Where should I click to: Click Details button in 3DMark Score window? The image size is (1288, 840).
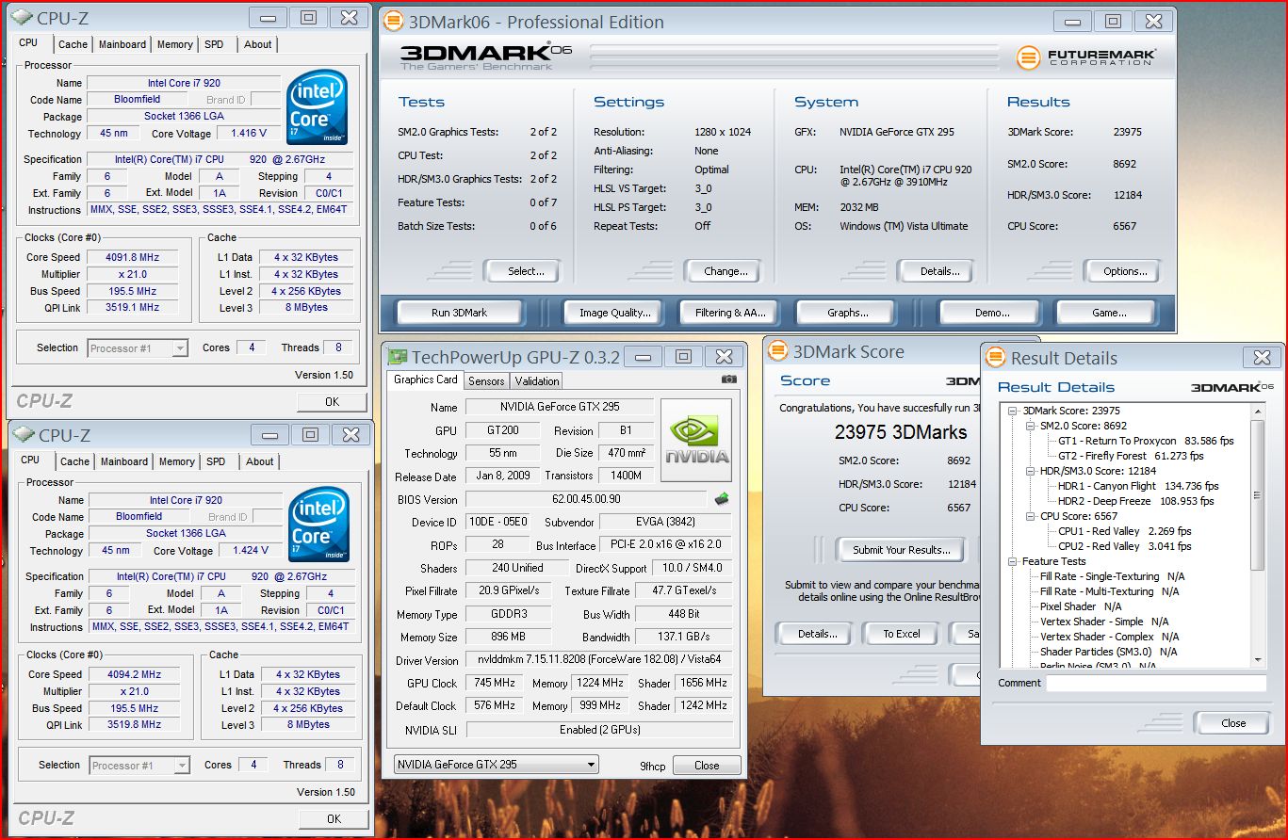coord(817,634)
